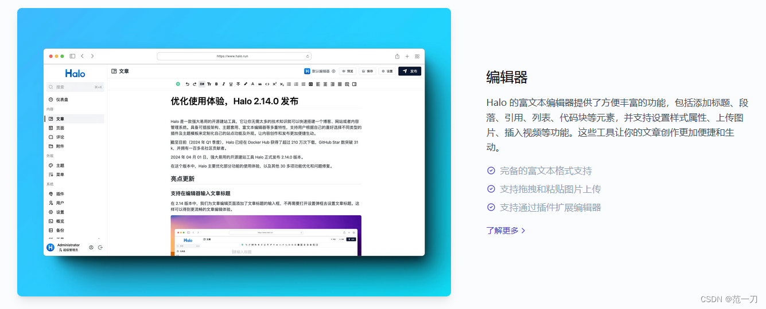
Task: Click the article title 优化使用体验 heading
Action: coord(234,101)
